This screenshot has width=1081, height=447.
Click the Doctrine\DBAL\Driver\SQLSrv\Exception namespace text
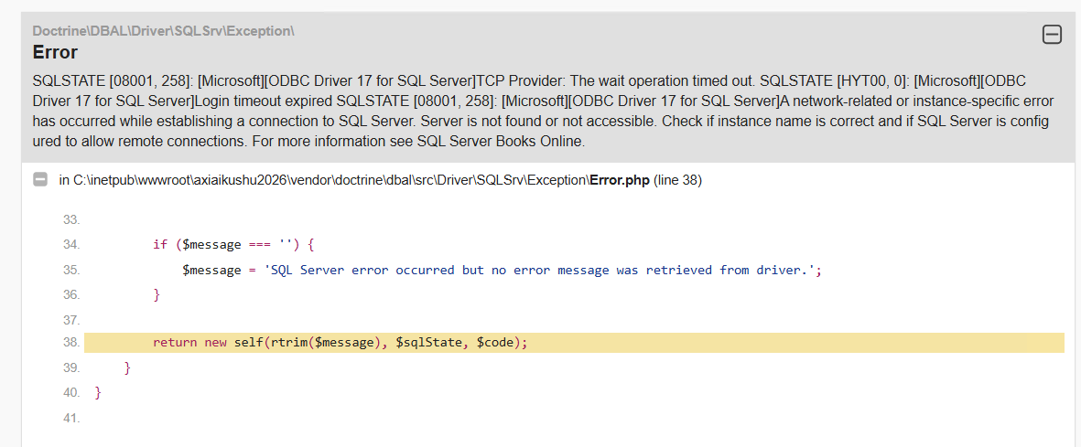pos(163,31)
